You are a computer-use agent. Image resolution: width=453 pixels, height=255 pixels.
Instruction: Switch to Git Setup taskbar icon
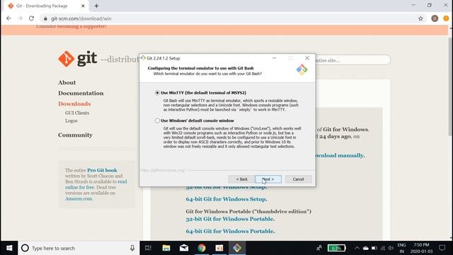tap(237, 248)
